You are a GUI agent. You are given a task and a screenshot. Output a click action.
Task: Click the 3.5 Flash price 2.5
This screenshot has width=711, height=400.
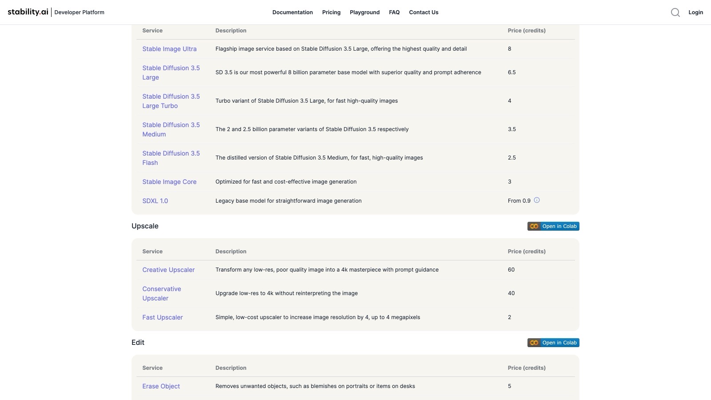pyautogui.click(x=512, y=158)
